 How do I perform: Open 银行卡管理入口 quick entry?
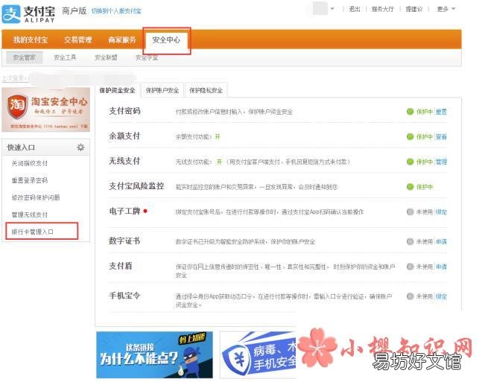point(33,232)
